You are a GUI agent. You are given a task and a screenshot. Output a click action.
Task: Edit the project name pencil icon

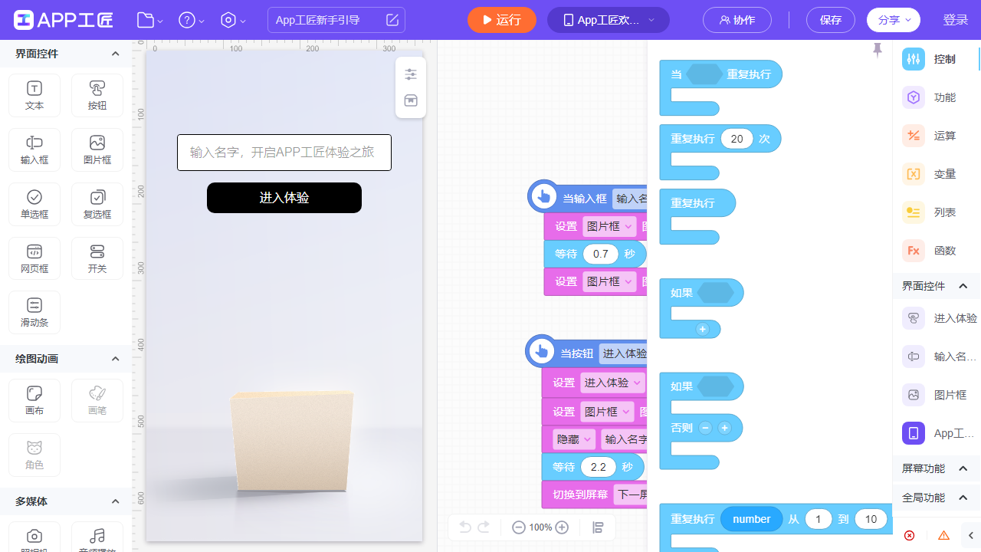pyautogui.click(x=392, y=20)
